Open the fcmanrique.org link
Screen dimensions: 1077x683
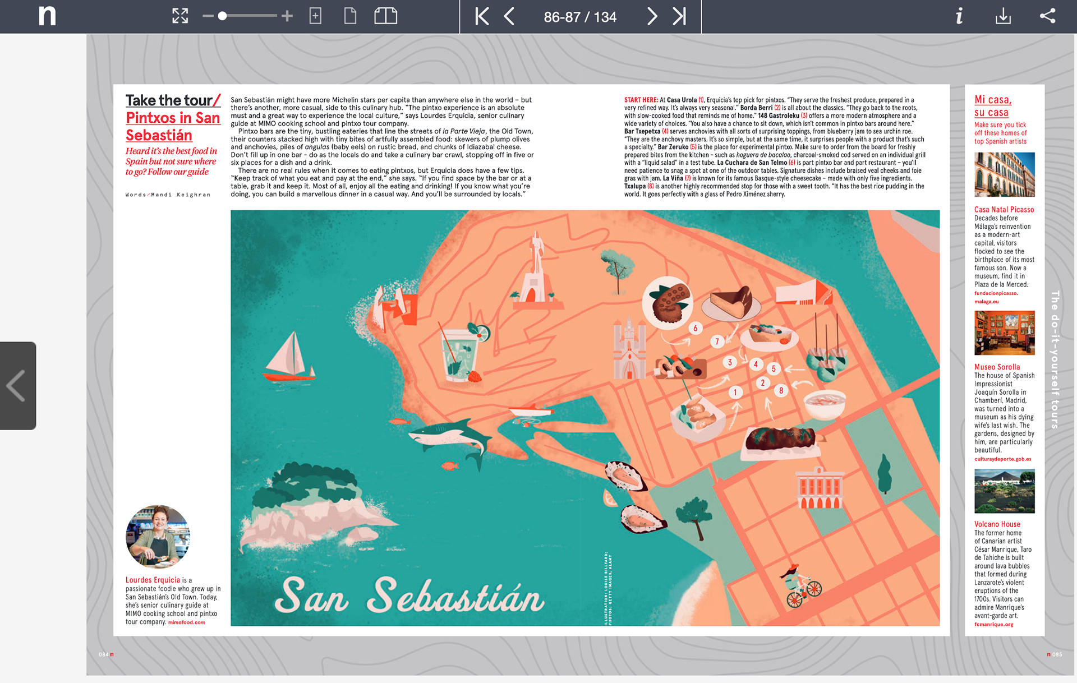[x=993, y=624]
